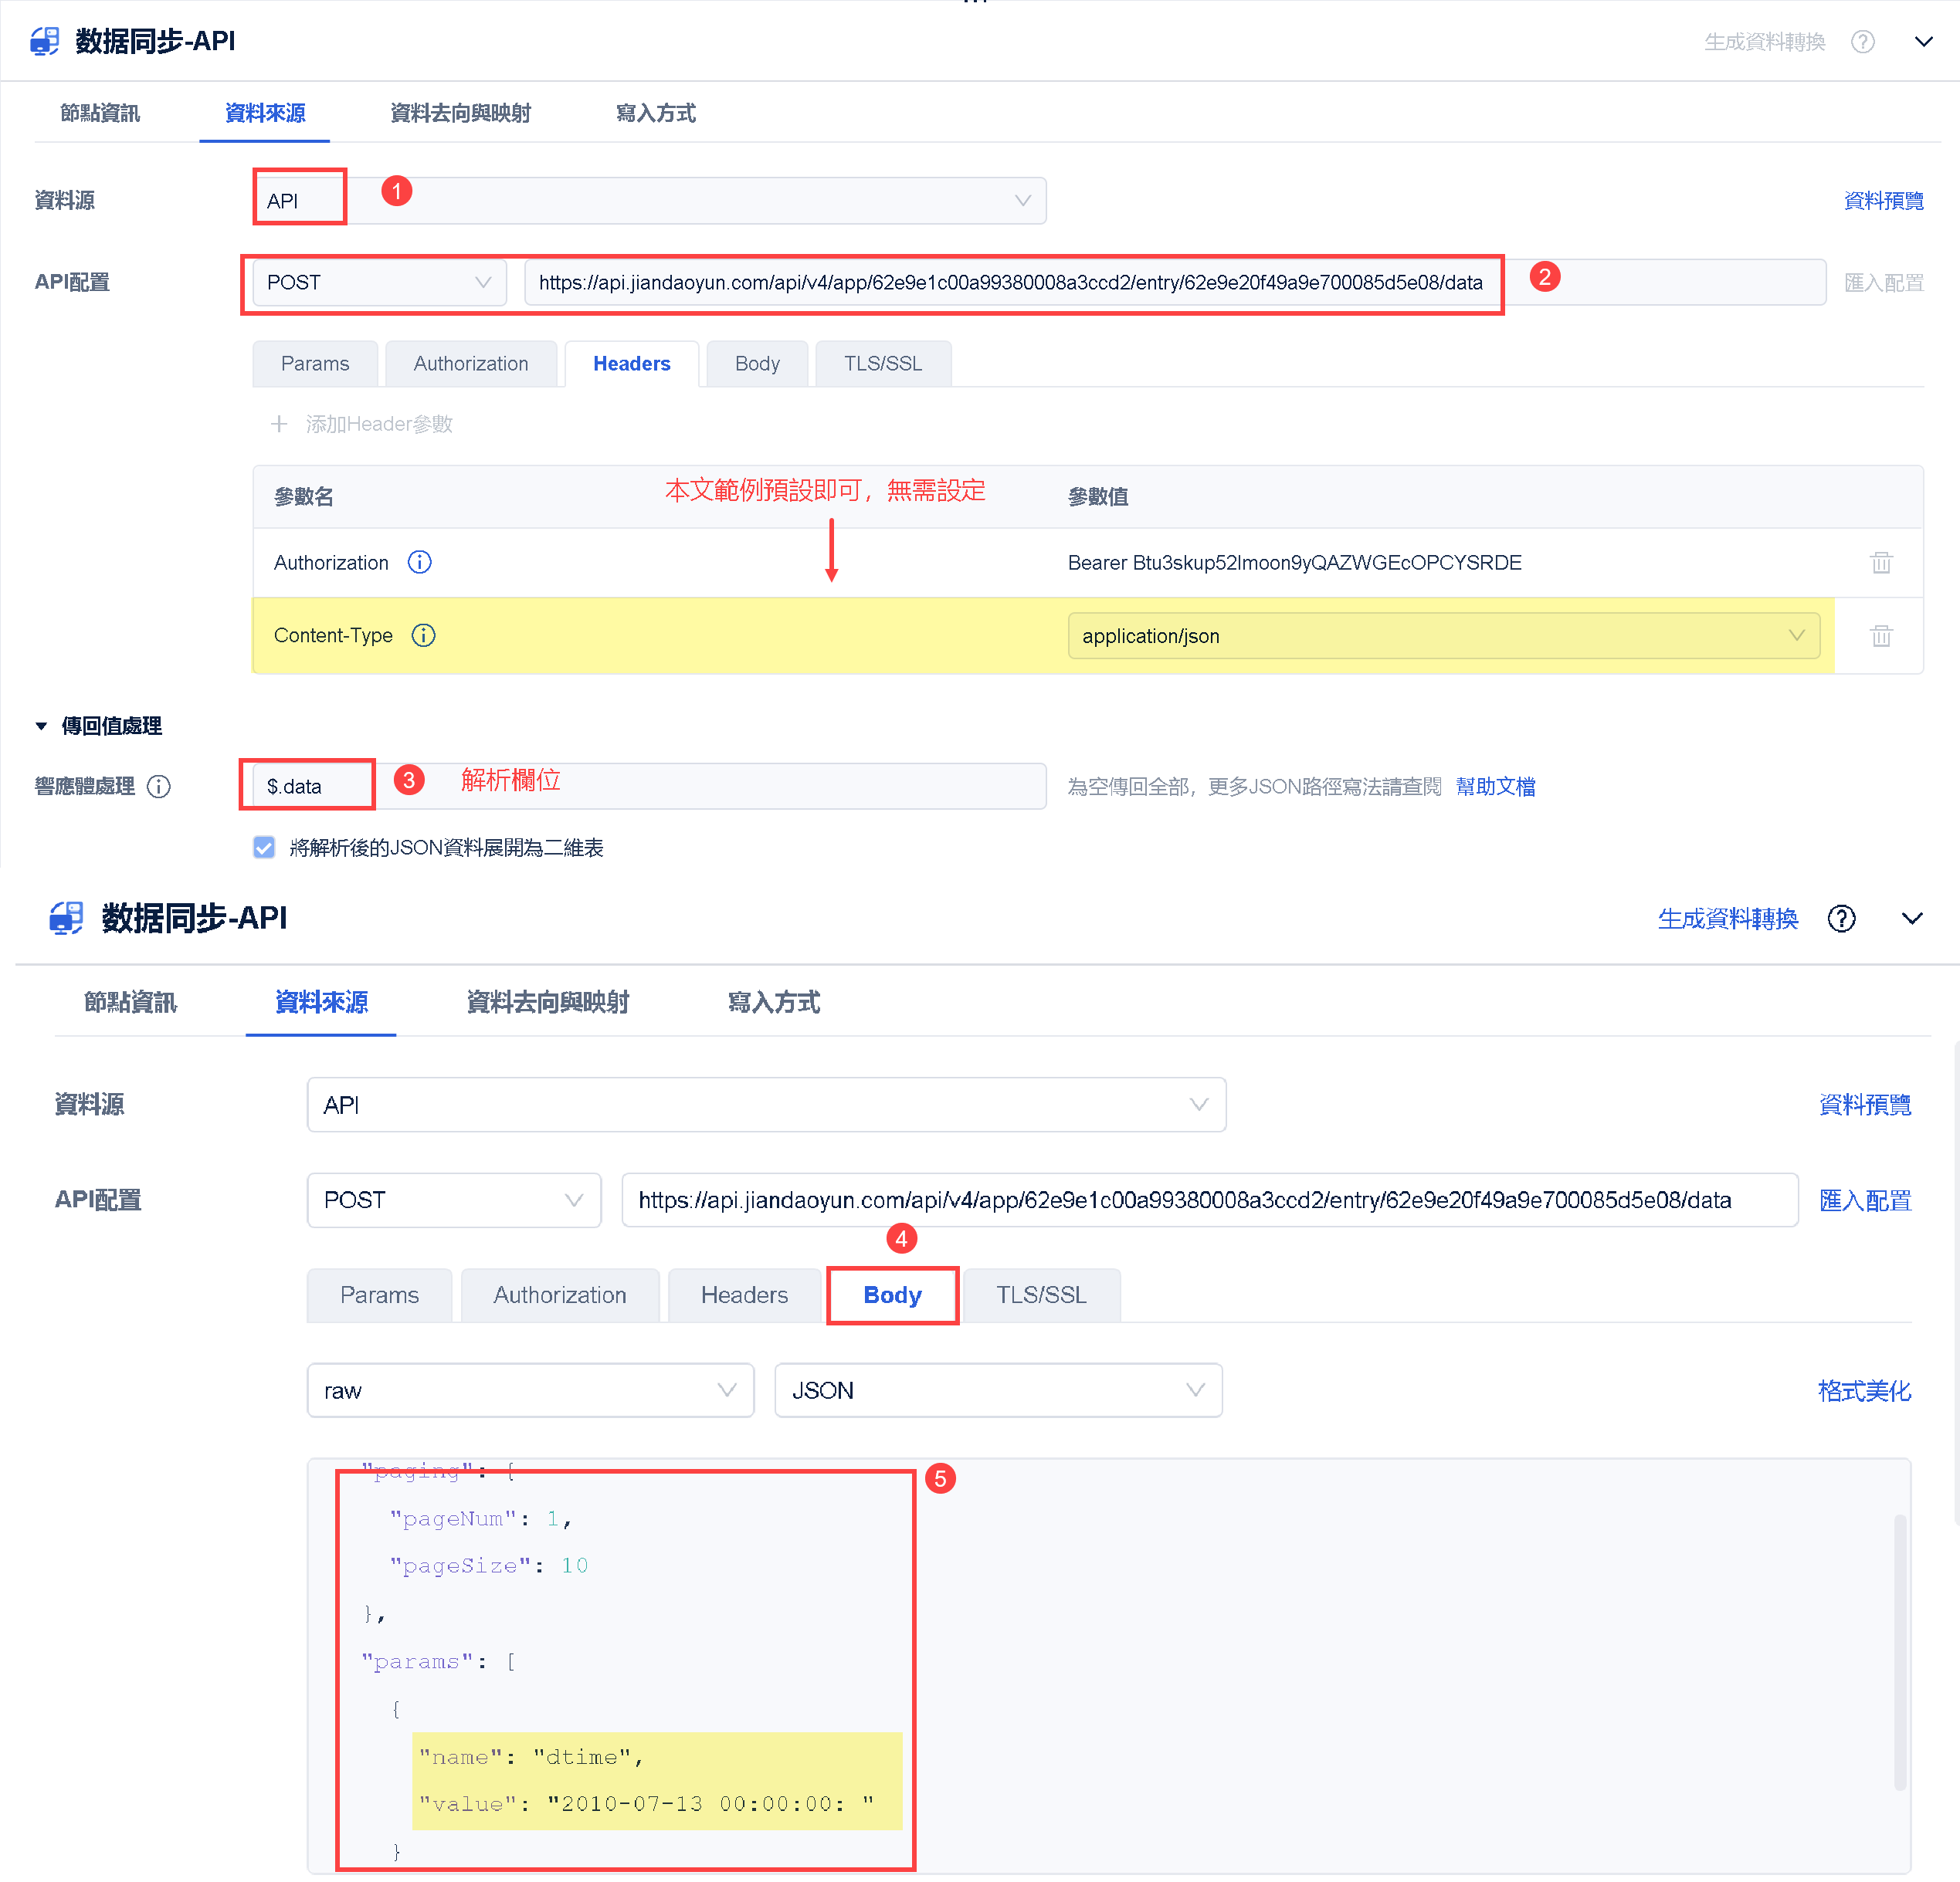Collapse the 傳回值處理 section
This screenshot has height=1882, width=1960.
[x=41, y=726]
